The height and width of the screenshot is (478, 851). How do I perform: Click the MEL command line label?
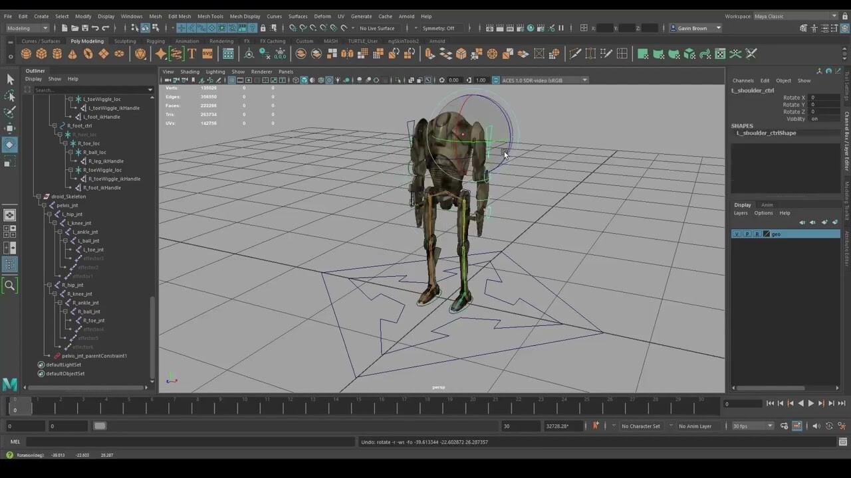pos(15,441)
